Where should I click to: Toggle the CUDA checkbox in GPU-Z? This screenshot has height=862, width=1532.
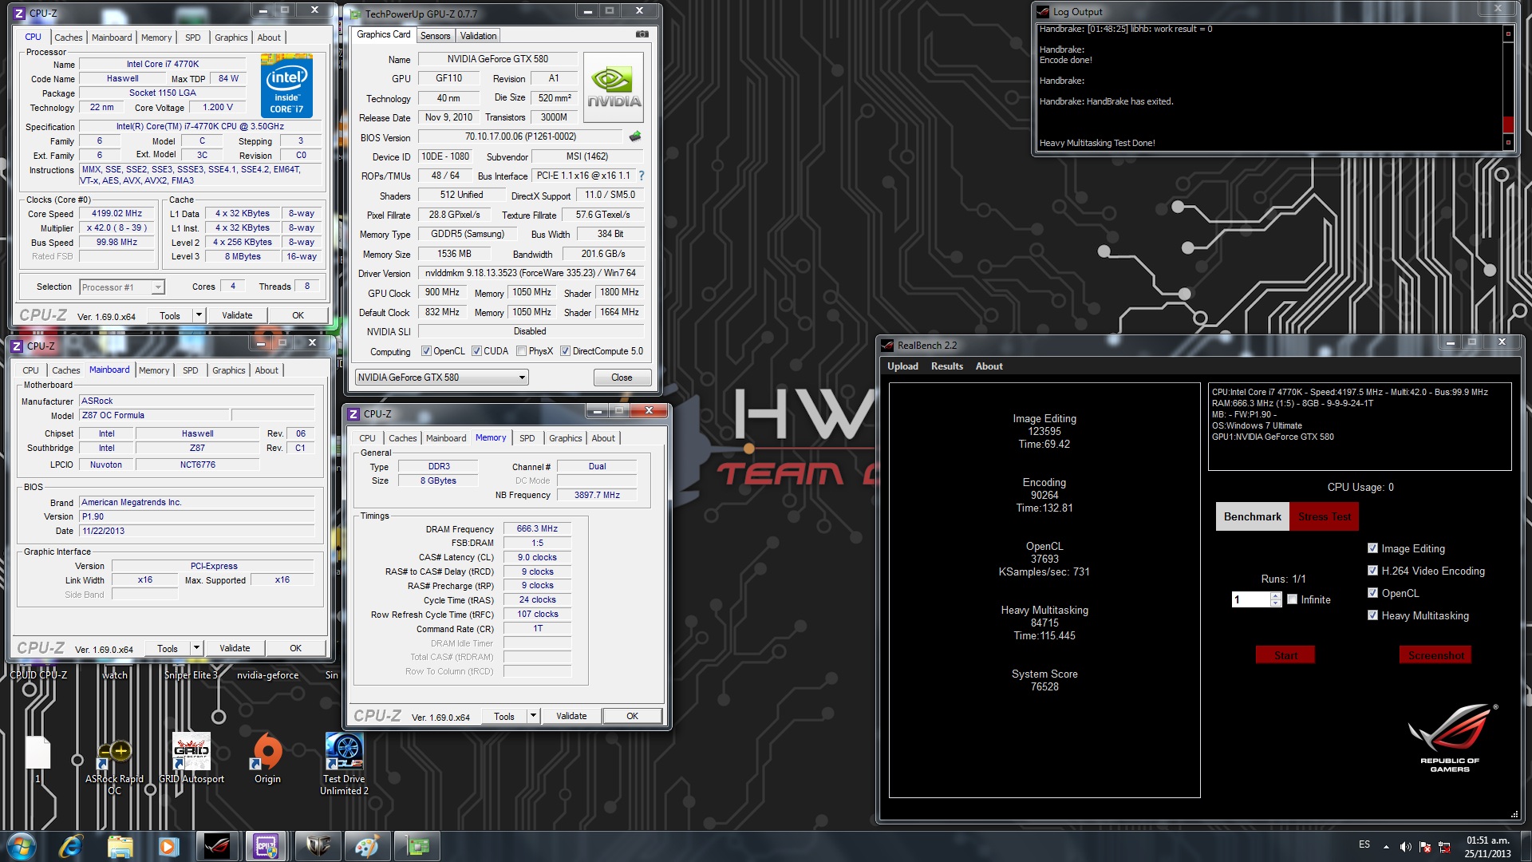pyautogui.click(x=476, y=351)
